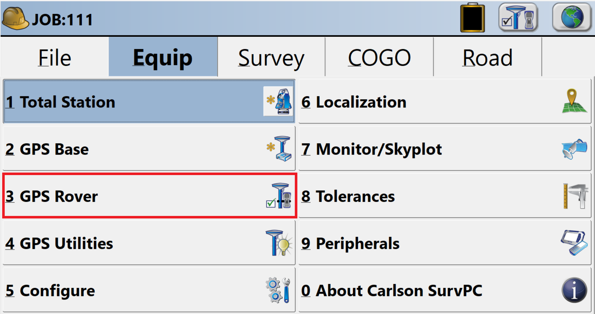Switch to the Survey tab
The width and height of the screenshot is (595, 314).
(x=271, y=57)
